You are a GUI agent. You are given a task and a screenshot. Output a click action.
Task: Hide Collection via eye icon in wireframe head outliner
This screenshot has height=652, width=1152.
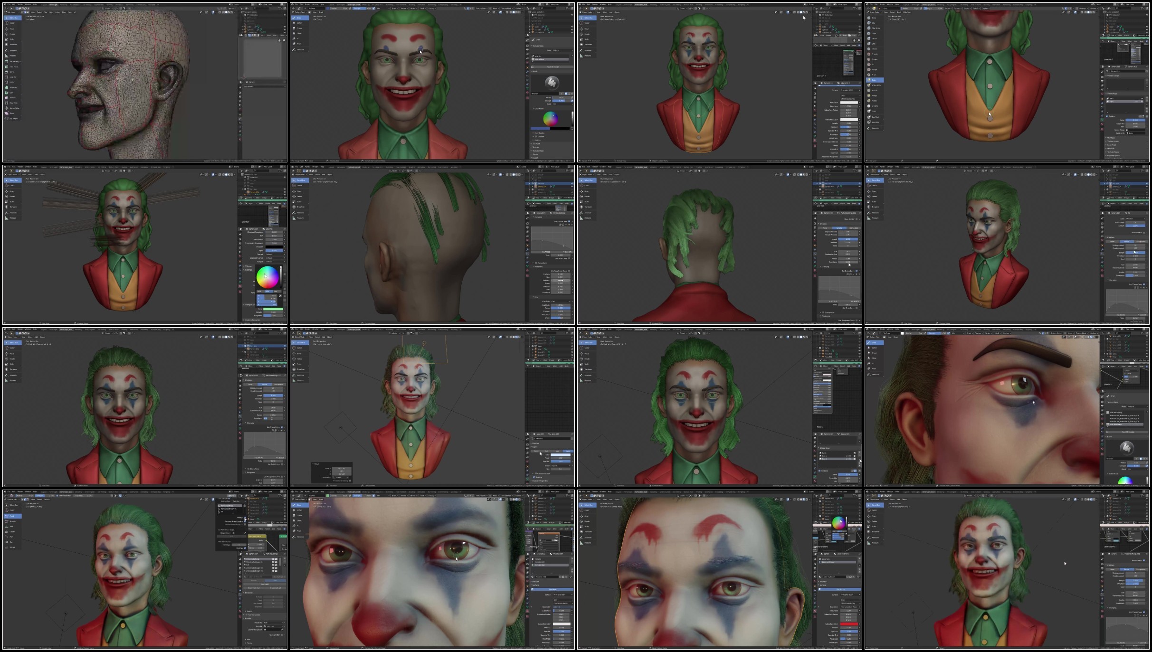pyautogui.click(x=285, y=15)
